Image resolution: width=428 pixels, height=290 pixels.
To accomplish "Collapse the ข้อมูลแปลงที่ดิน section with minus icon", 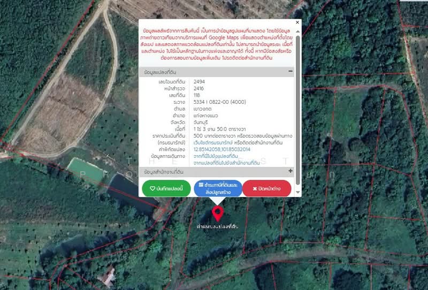I will click(291, 71).
